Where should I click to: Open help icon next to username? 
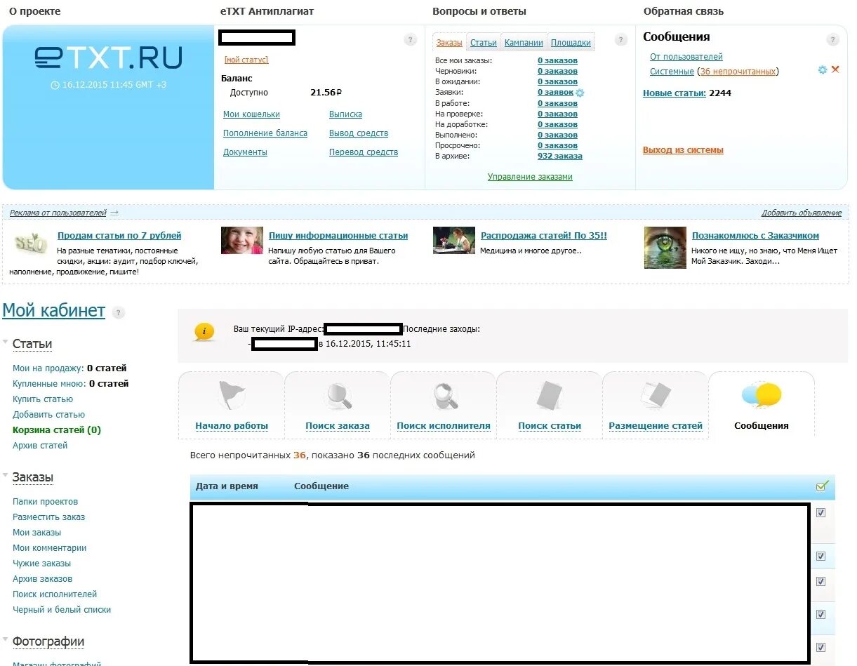[411, 40]
